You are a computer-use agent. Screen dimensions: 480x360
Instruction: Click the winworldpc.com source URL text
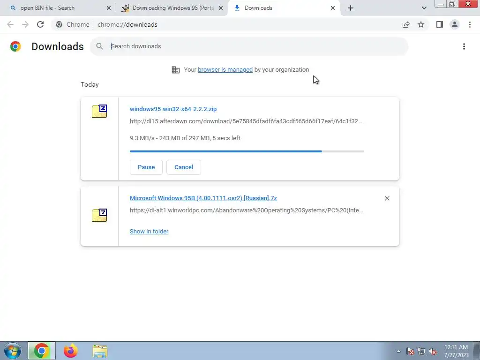247,210
